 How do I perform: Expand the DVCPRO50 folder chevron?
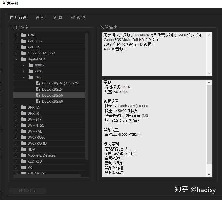[16, 137]
